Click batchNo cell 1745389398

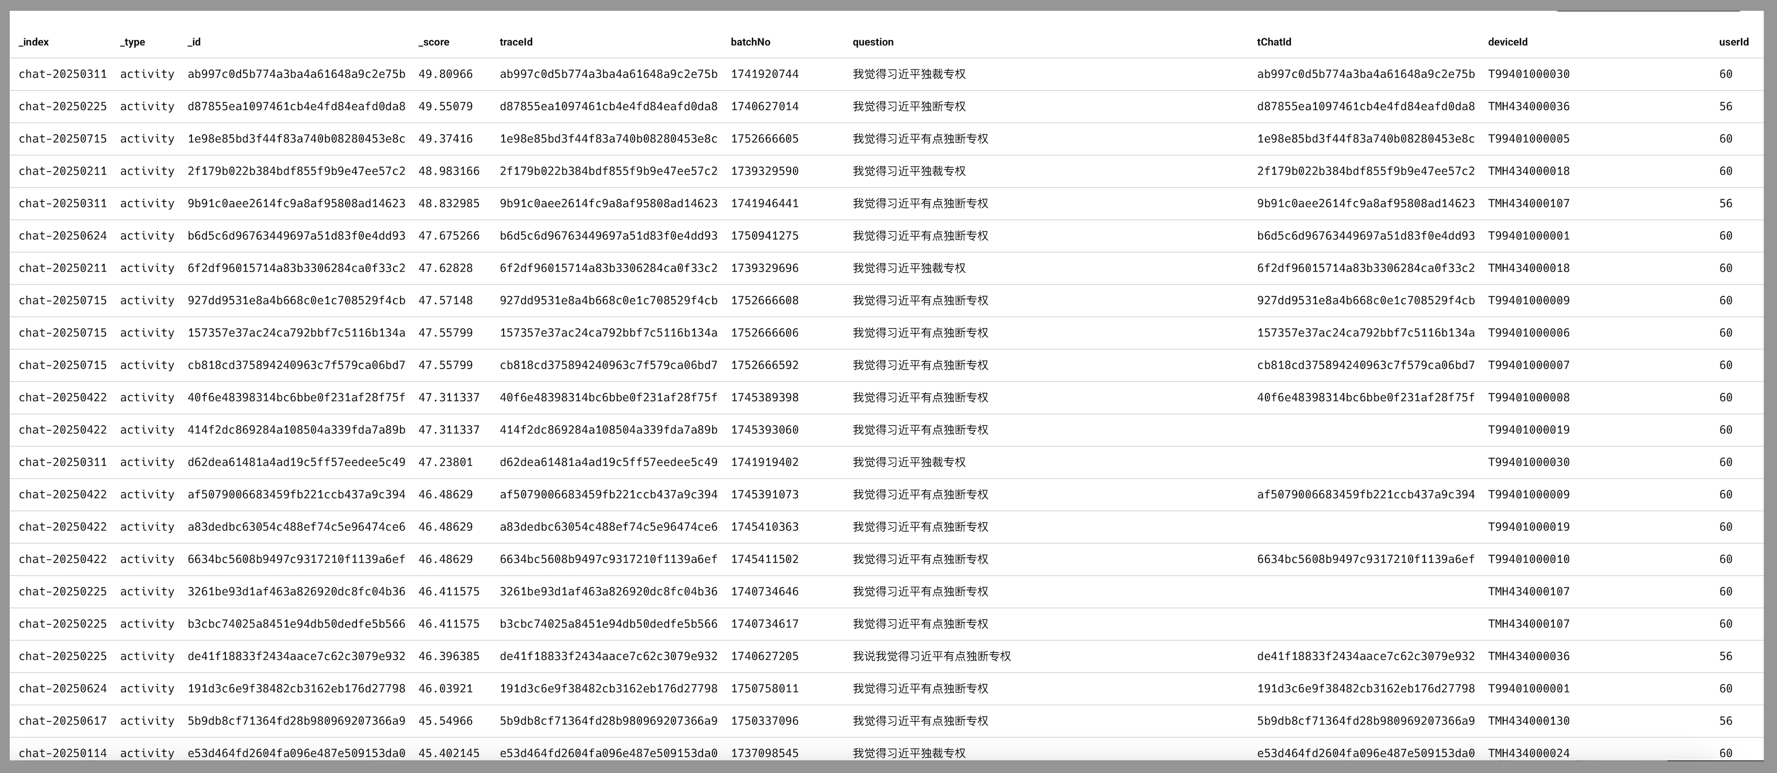(765, 398)
